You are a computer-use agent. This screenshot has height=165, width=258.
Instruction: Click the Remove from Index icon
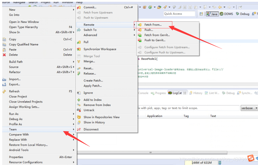pyautogui.click(x=79, y=105)
